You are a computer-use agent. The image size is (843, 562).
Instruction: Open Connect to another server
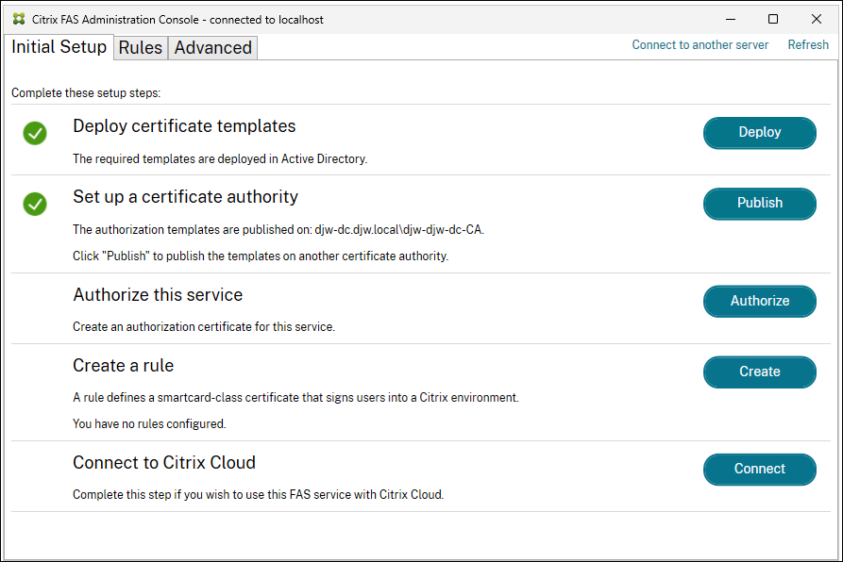click(700, 44)
